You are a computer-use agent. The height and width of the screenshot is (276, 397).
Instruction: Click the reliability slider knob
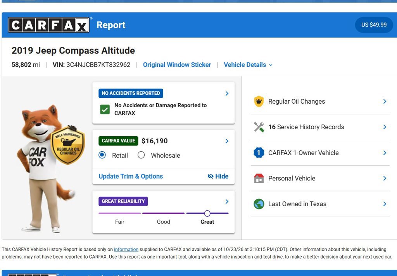coord(207,214)
